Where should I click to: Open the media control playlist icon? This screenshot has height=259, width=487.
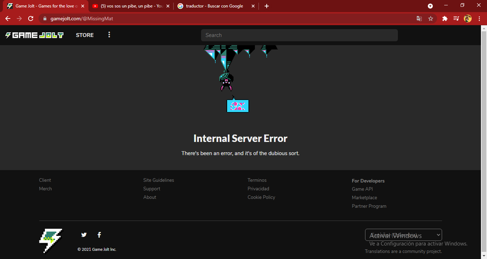coord(456,18)
